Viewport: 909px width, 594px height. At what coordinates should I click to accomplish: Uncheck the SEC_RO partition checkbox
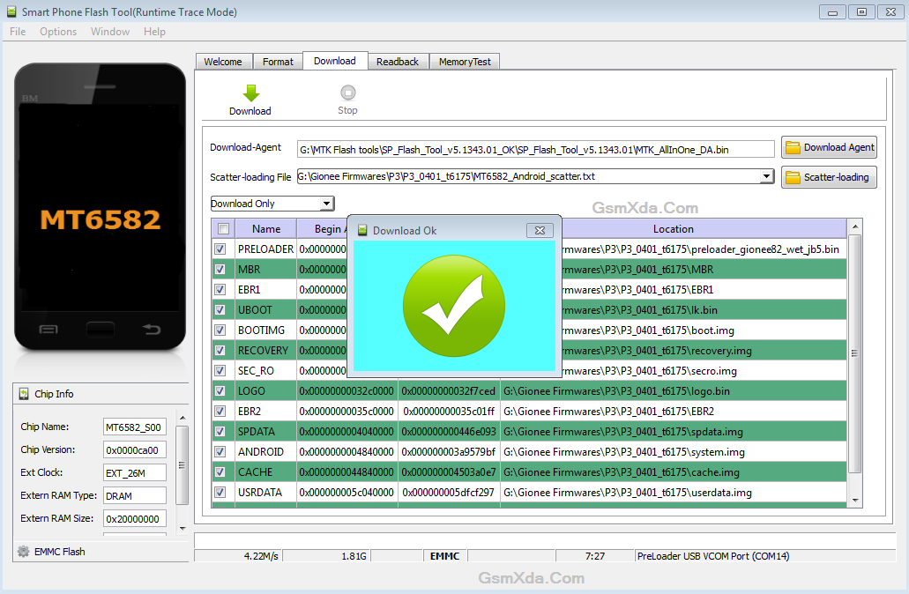[220, 371]
